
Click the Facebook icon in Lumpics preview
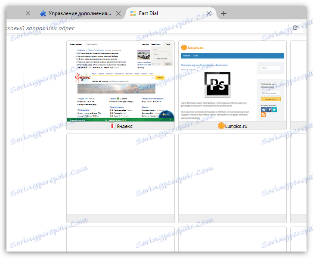269,110
